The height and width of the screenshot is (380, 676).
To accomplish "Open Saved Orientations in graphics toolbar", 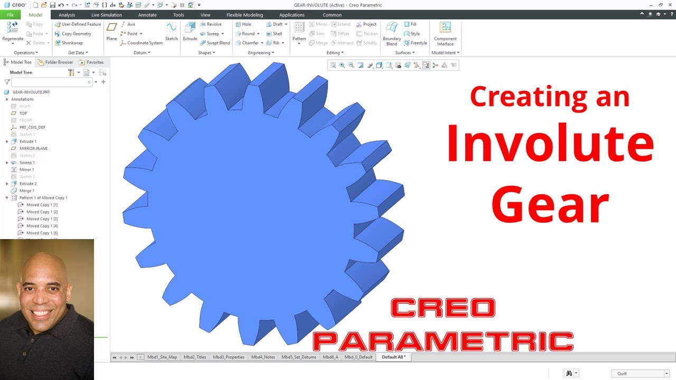I will pos(389,65).
